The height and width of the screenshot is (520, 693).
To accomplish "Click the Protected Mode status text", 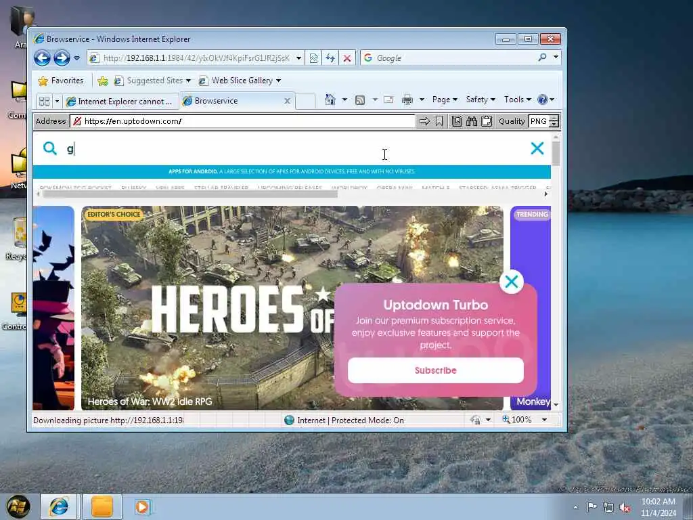I will [351, 420].
